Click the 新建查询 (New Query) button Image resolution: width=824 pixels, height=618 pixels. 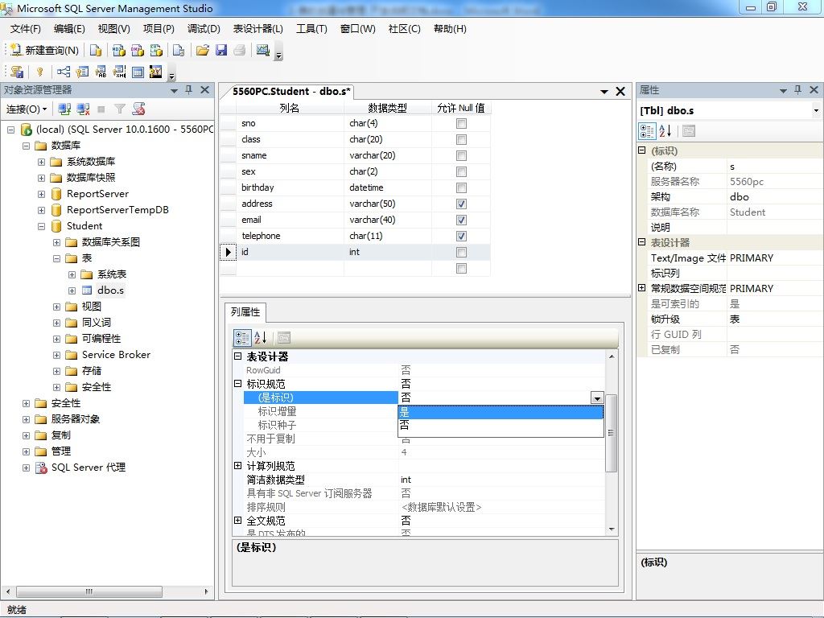(x=45, y=50)
